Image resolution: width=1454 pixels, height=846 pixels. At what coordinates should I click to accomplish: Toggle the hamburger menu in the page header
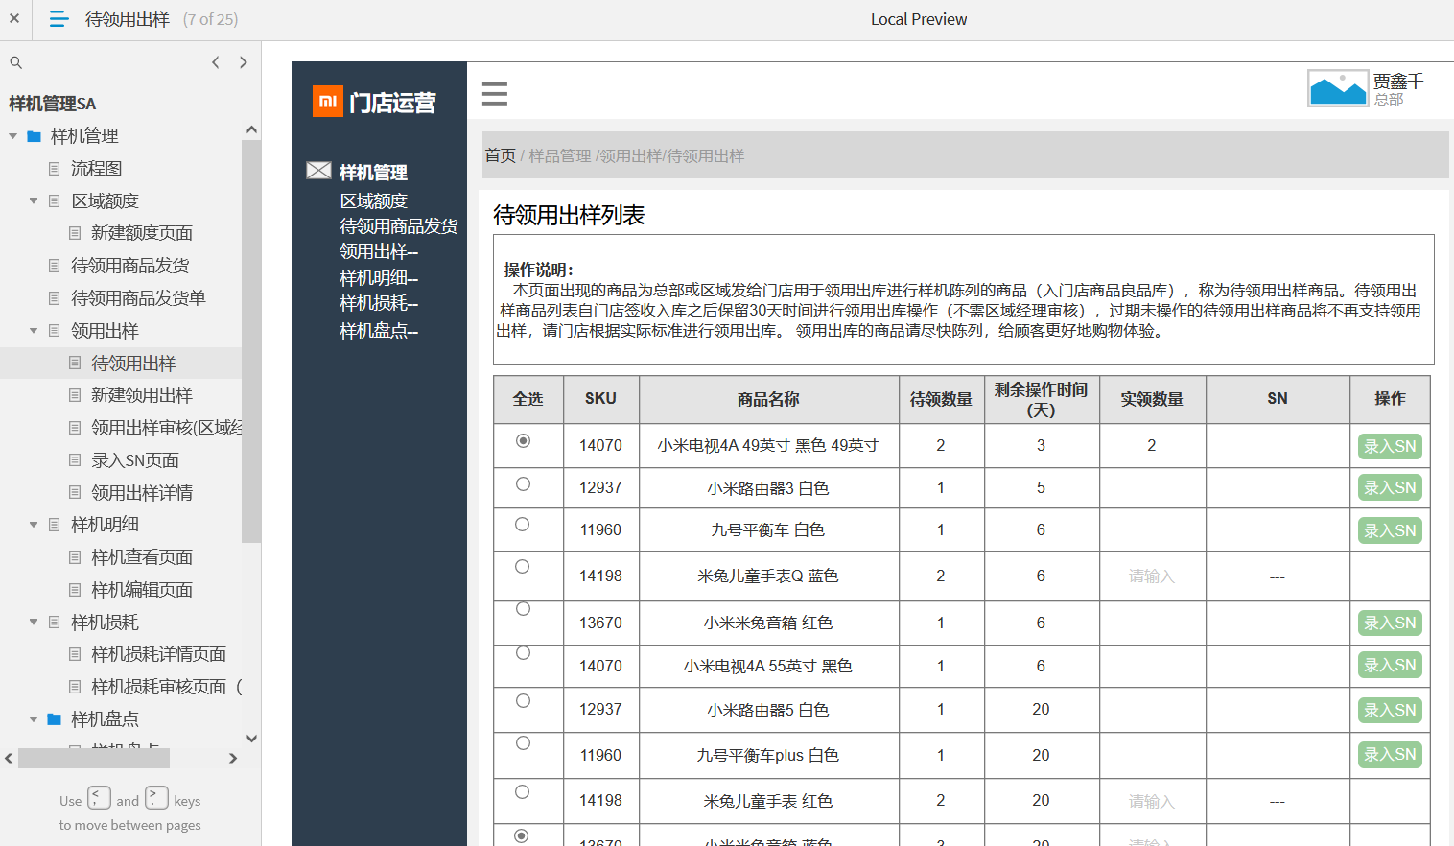point(495,94)
